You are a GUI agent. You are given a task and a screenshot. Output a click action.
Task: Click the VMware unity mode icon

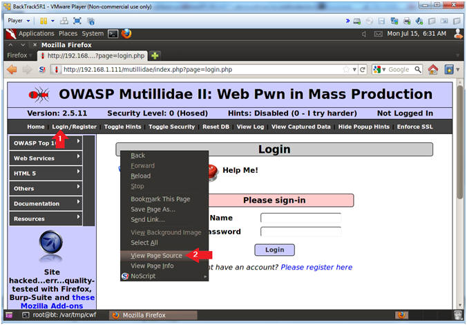coord(90,21)
